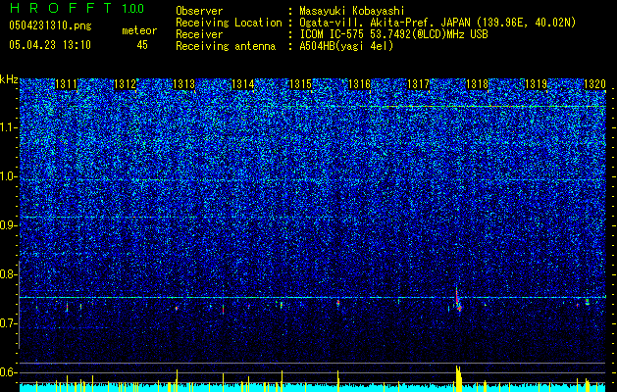Click the 0.8 kHz axis label
The width and height of the screenshot is (617, 392).
pyautogui.click(x=8, y=274)
